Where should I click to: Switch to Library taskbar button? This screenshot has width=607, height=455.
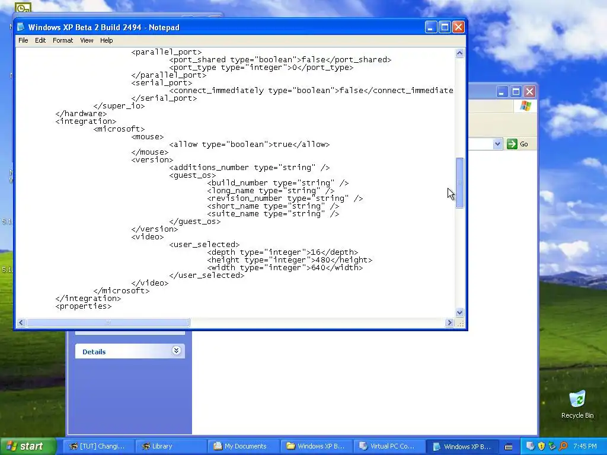tap(170, 446)
